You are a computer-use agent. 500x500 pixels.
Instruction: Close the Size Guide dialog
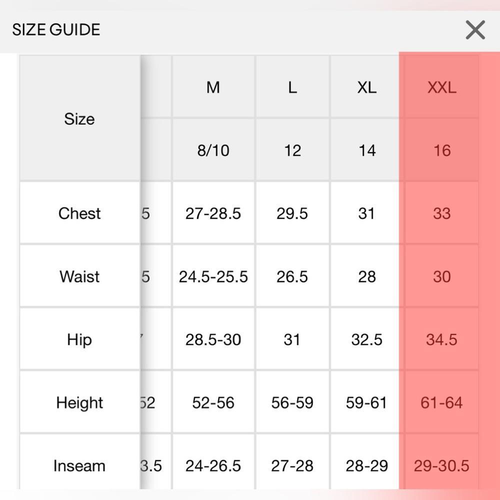(x=475, y=30)
